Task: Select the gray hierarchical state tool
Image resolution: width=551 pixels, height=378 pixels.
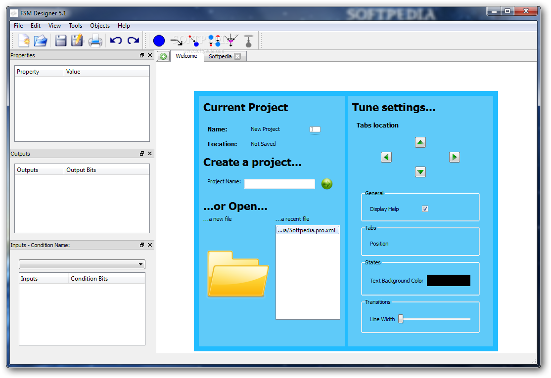Action: (248, 41)
